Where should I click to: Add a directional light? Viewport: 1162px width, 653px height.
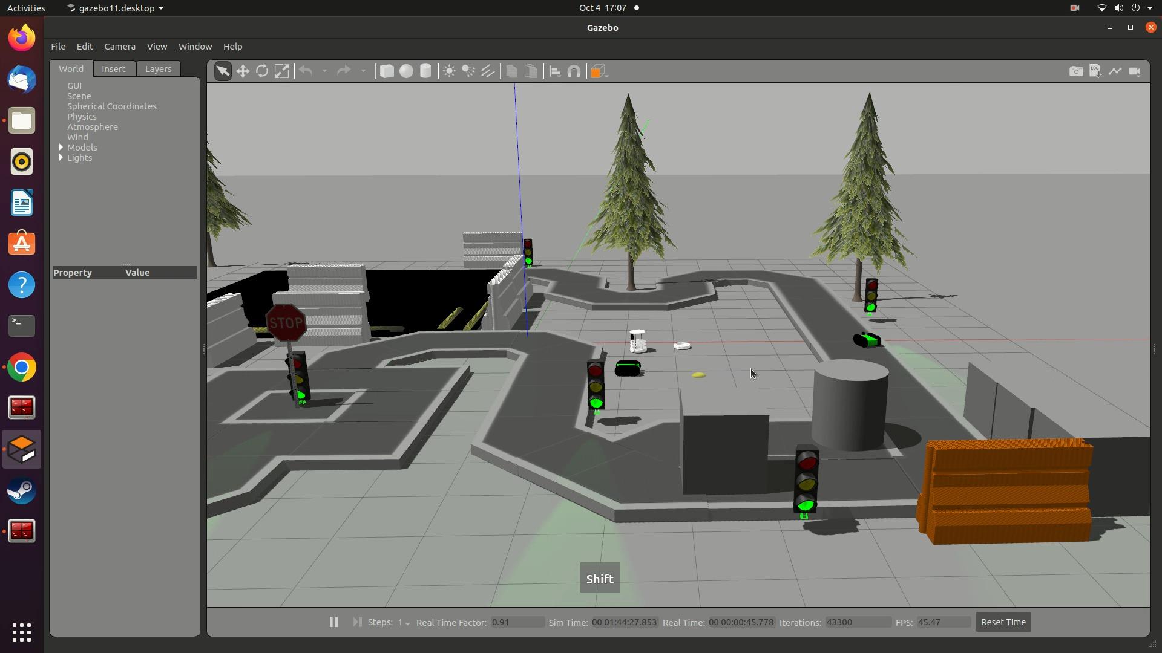[x=488, y=71]
